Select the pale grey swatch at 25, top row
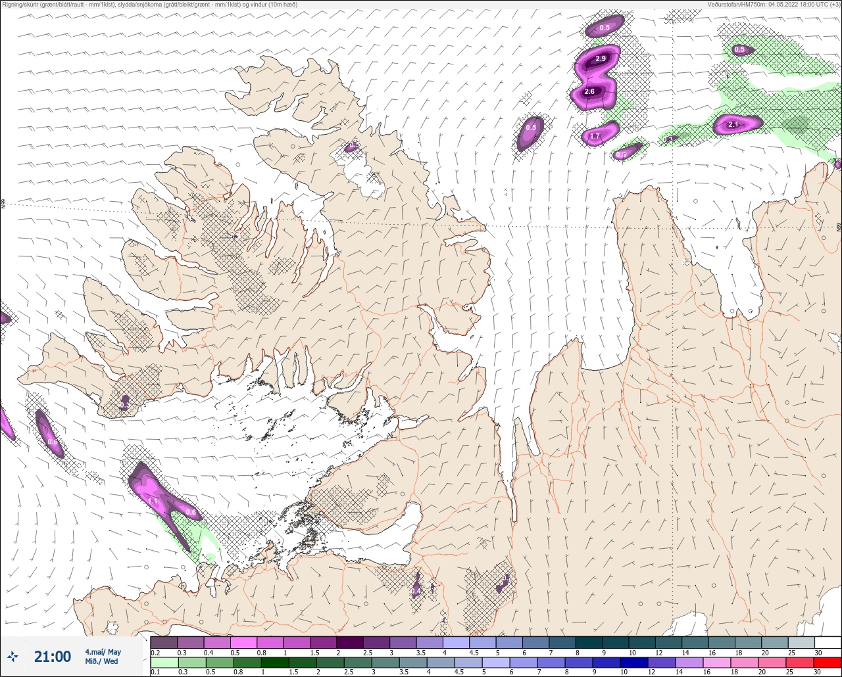The image size is (842, 677). [801, 642]
